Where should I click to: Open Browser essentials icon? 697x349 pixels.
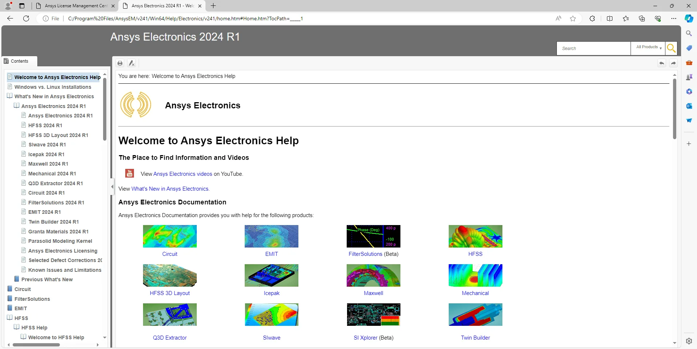658,18
